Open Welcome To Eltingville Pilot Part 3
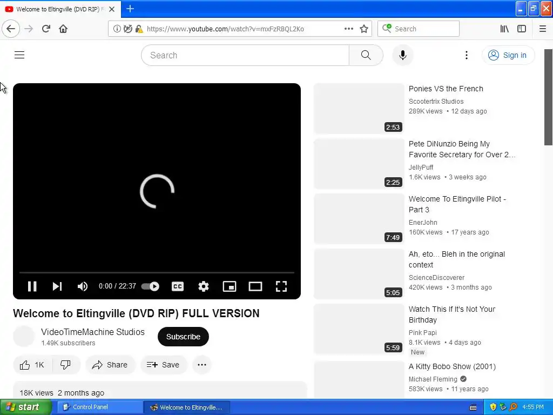This screenshot has height=415, width=553. [x=457, y=204]
